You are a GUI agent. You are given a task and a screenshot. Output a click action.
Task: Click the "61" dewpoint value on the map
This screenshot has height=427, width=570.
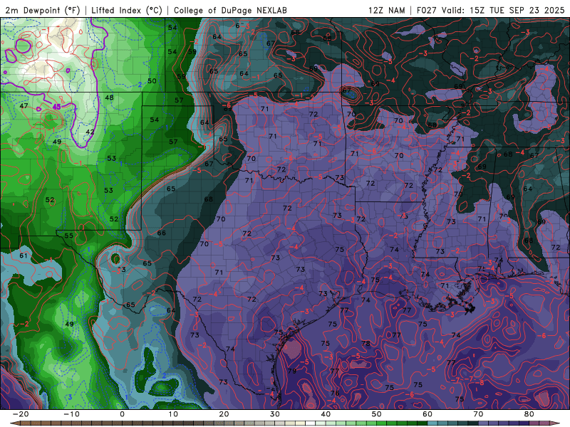(x=24, y=255)
